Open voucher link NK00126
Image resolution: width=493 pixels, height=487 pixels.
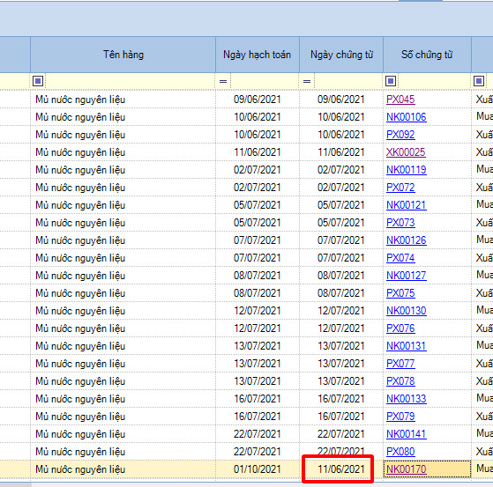pos(407,240)
